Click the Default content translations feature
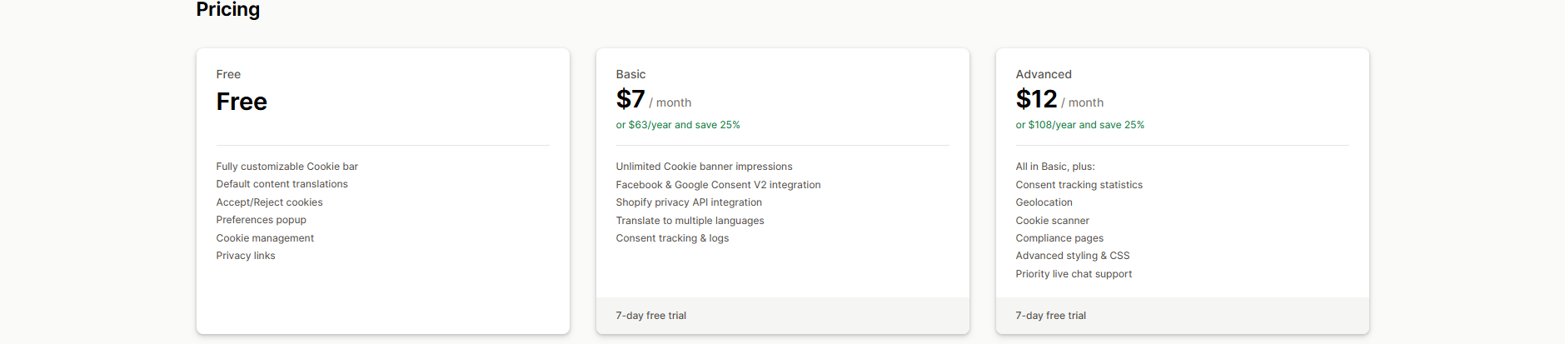Image resolution: width=1565 pixels, height=344 pixels. 282,184
